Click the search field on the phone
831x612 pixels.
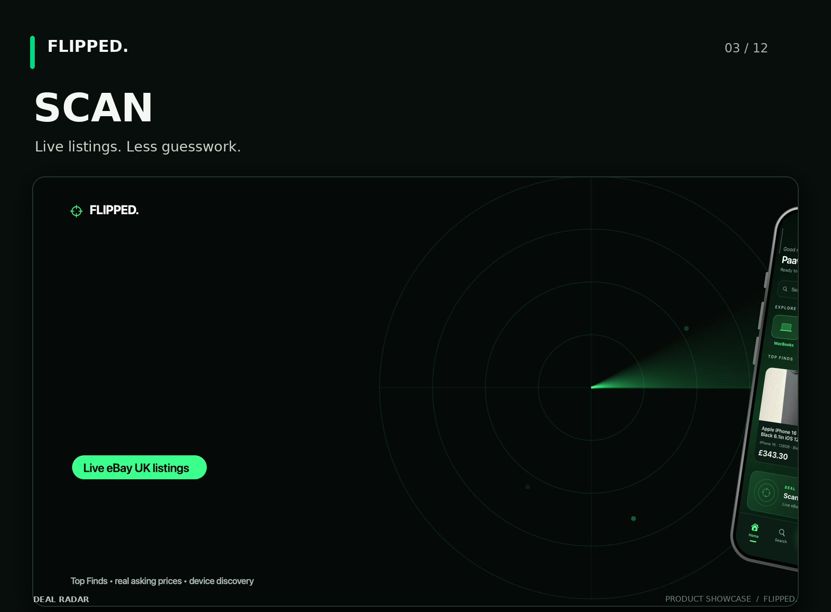pos(788,289)
